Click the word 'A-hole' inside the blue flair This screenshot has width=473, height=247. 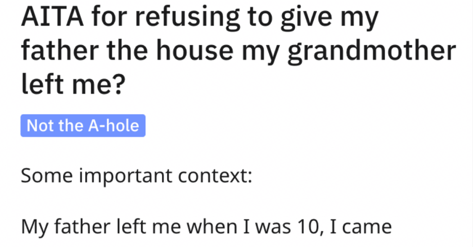[114, 126]
